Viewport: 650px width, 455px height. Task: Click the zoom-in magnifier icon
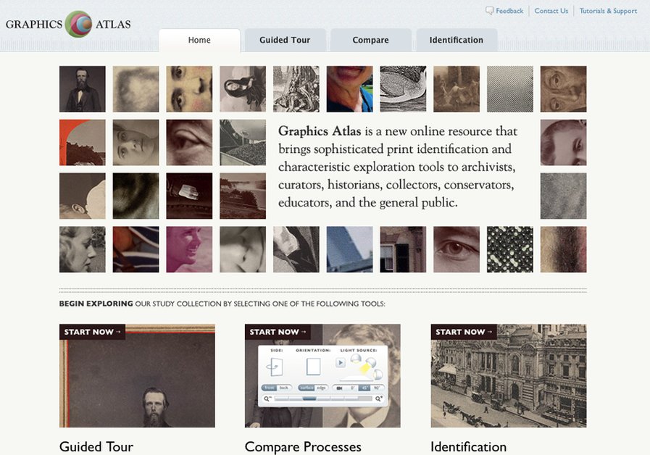pyautogui.click(x=379, y=398)
